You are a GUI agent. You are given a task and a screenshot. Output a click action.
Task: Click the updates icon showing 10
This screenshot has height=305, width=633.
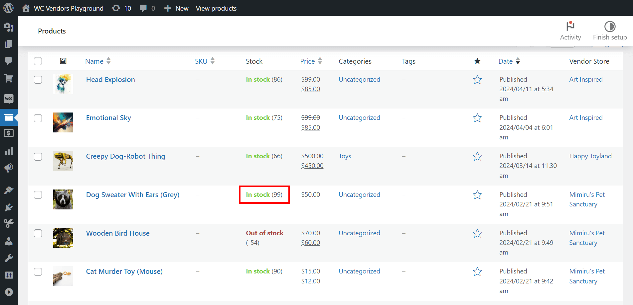point(121,8)
